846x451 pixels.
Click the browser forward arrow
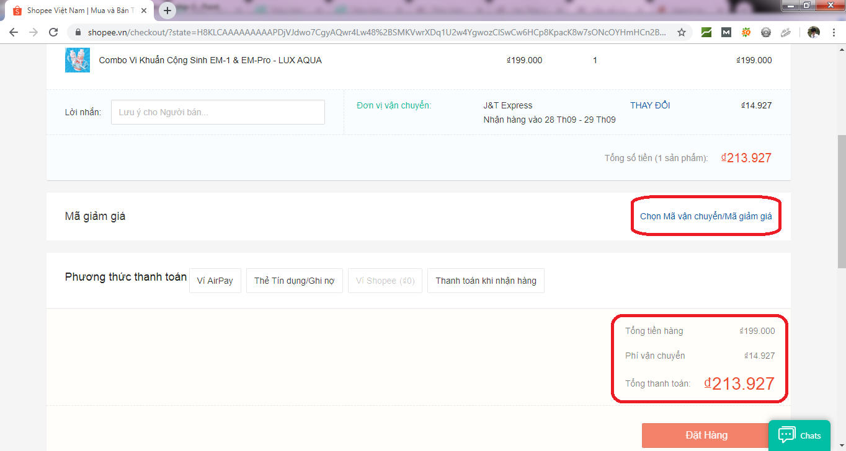[x=33, y=32]
